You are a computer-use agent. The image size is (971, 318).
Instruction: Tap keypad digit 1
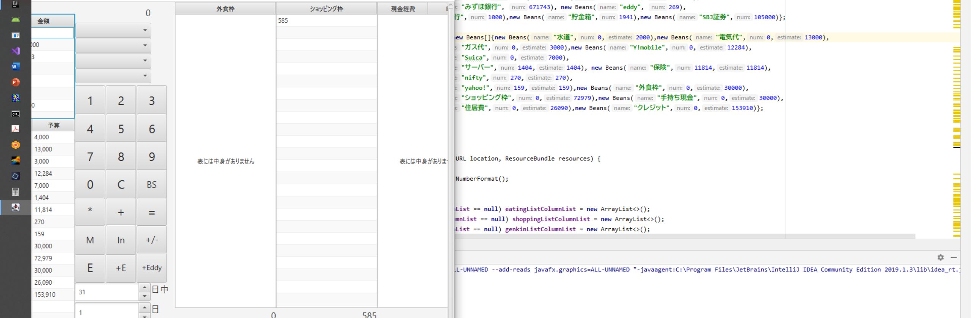(90, 100)
